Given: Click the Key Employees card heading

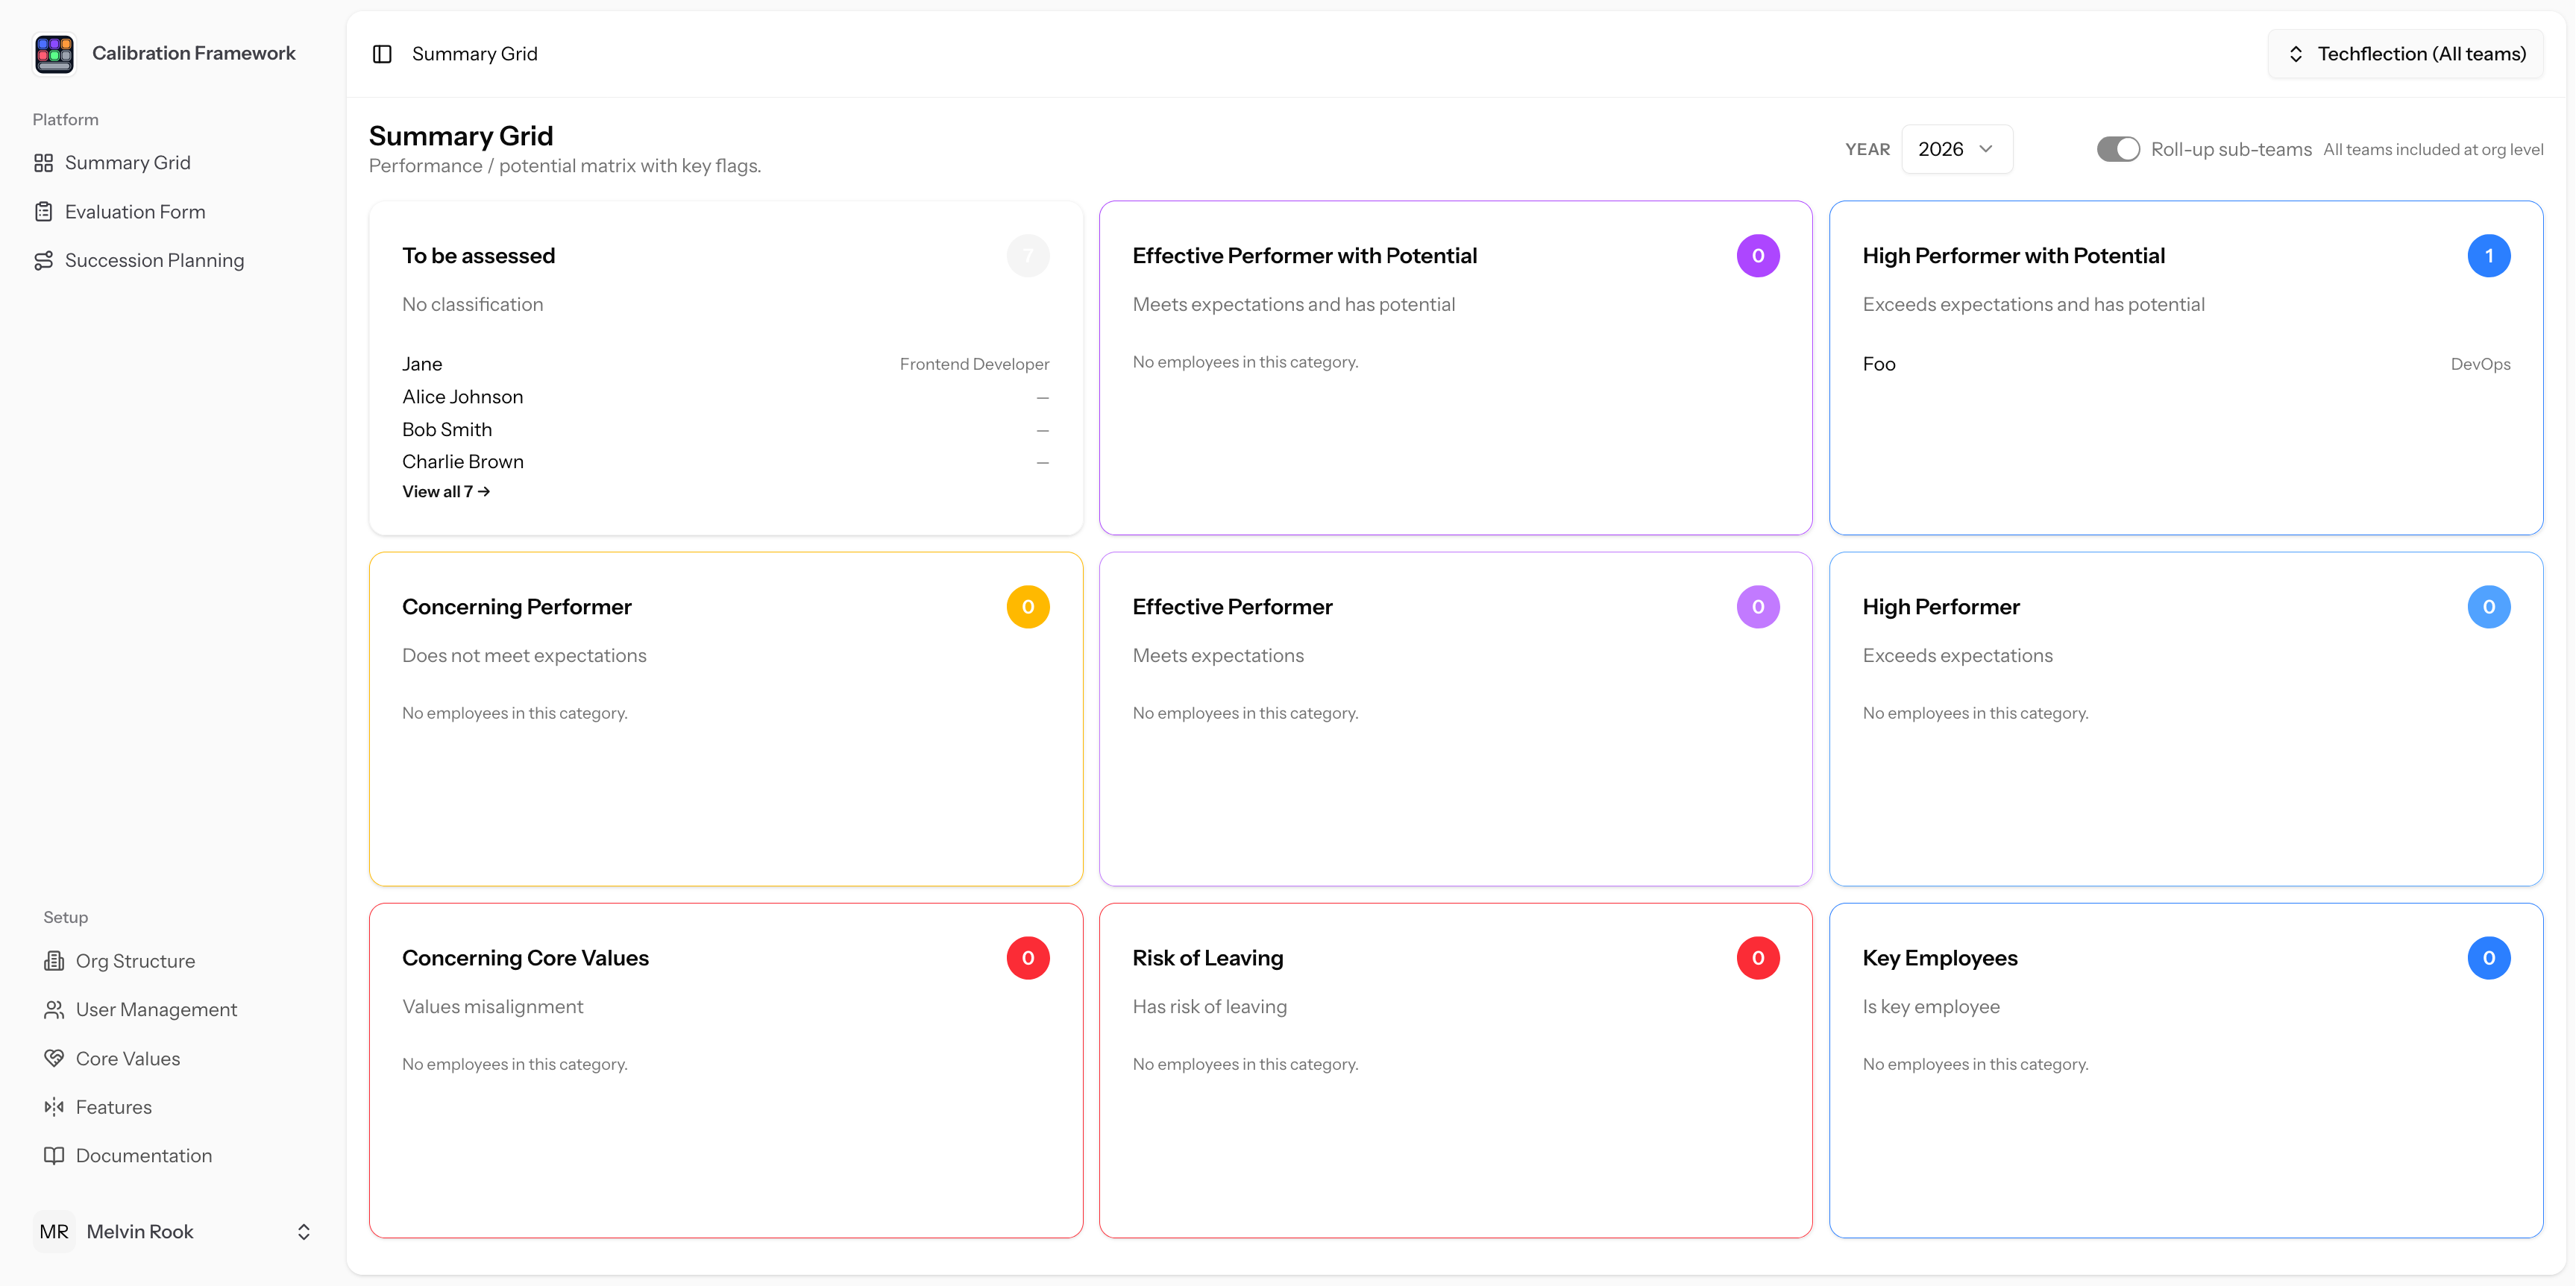Looking at the screenshot, I should point(1939,958).
